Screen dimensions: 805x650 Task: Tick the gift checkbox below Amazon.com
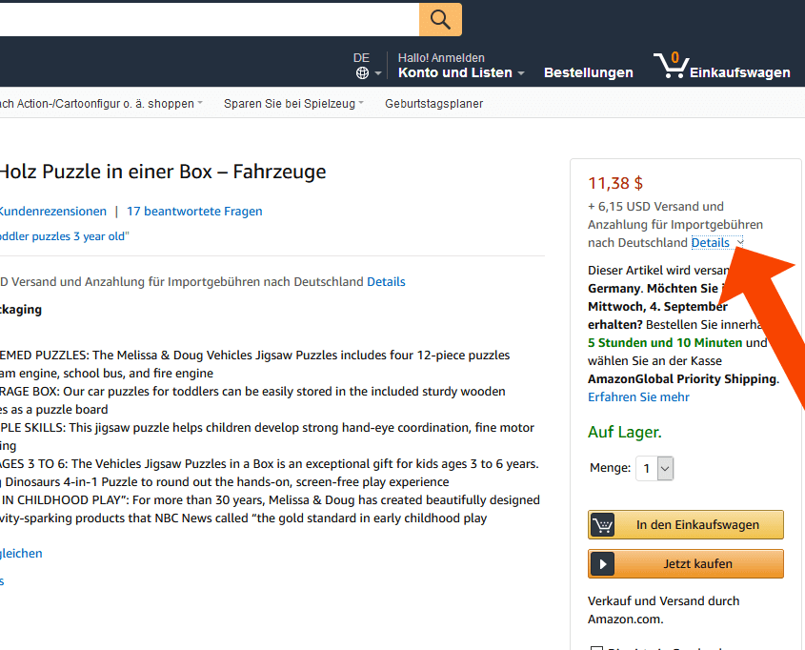(597, 648)
